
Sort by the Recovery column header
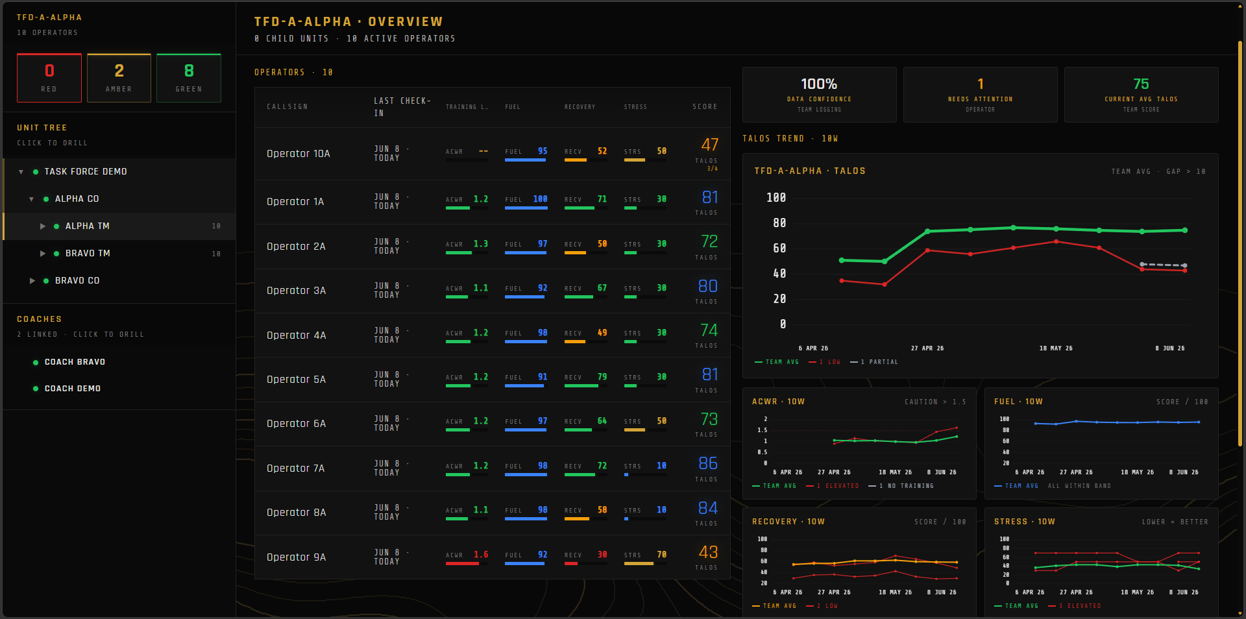(580, 107)
